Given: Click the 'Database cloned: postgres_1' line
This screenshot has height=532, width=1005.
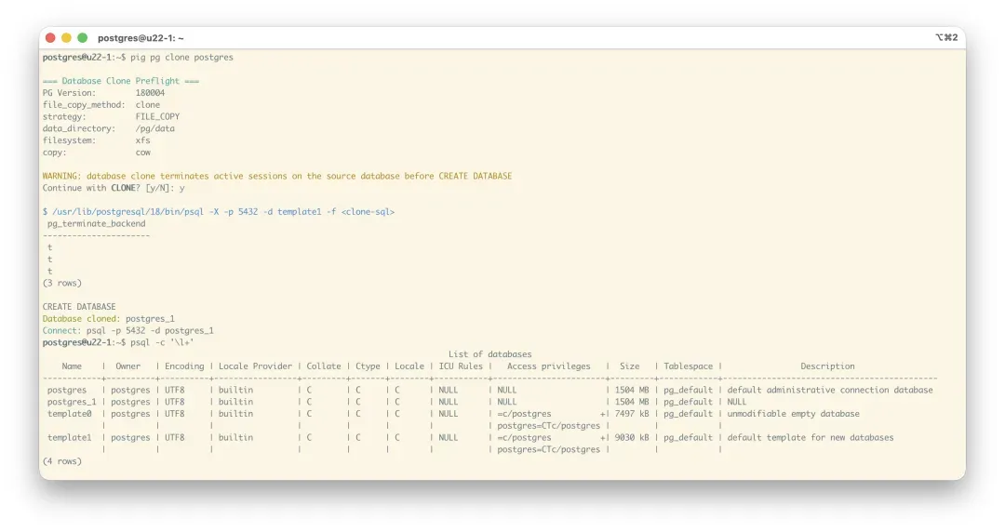Looking at the screenshot, I should [x=108, y=319].
